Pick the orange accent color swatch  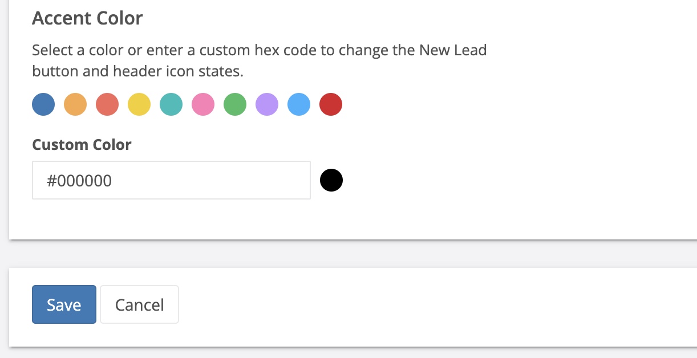click(x=75, y=105)
